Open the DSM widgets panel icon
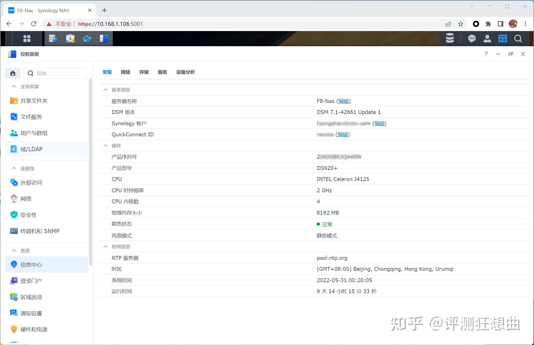The image size is (534, 345). coord(502,39)
